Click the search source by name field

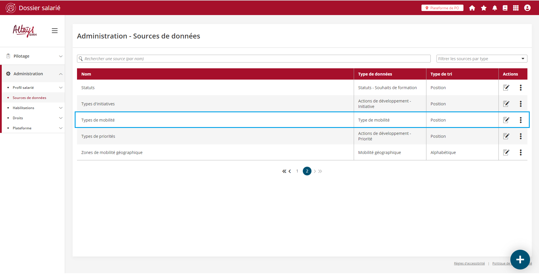(x=254, y=59)
